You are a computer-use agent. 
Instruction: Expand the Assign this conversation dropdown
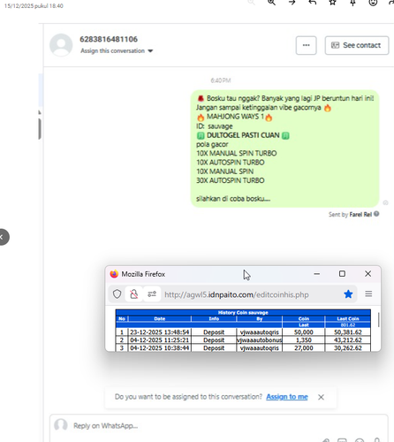[x=117, y=50]
